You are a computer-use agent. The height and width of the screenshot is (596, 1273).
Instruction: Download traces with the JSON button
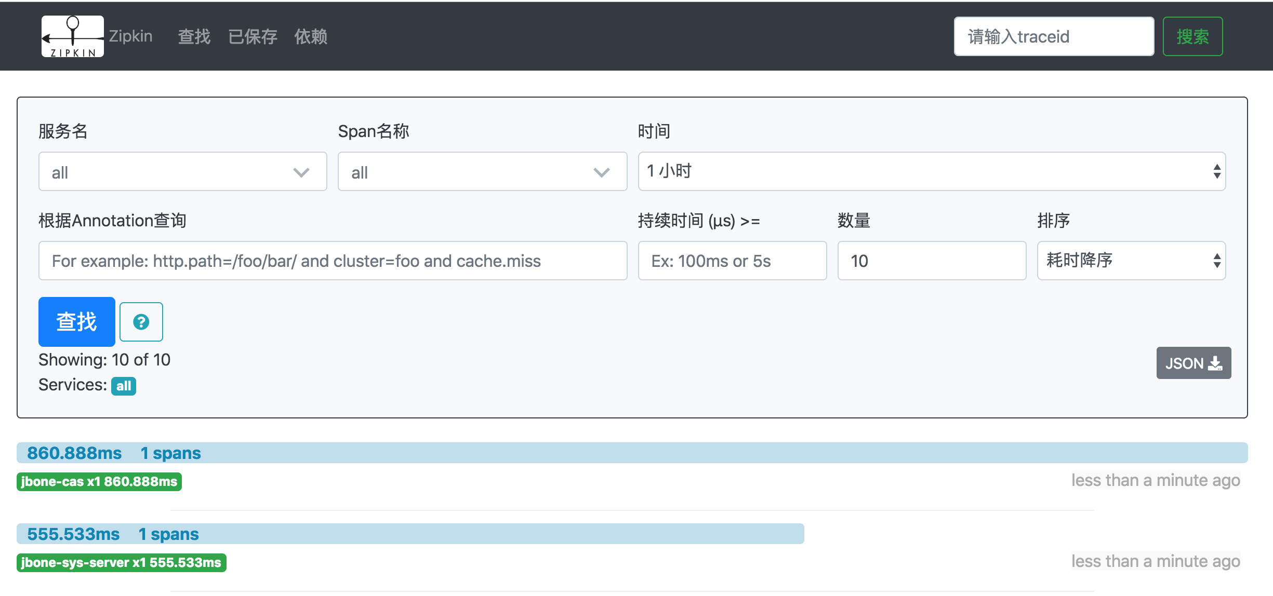click(1193, 363)
